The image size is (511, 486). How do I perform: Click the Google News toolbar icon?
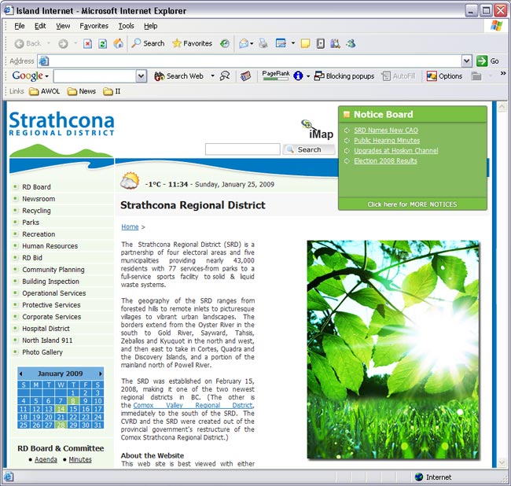tap(245, 76)
